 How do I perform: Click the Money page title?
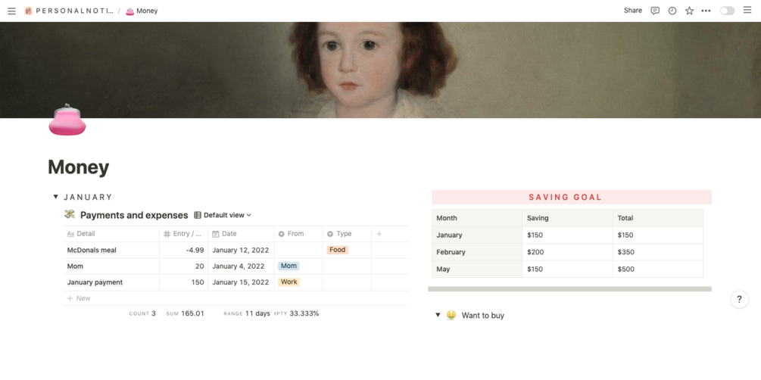click(x=78, y=167)
